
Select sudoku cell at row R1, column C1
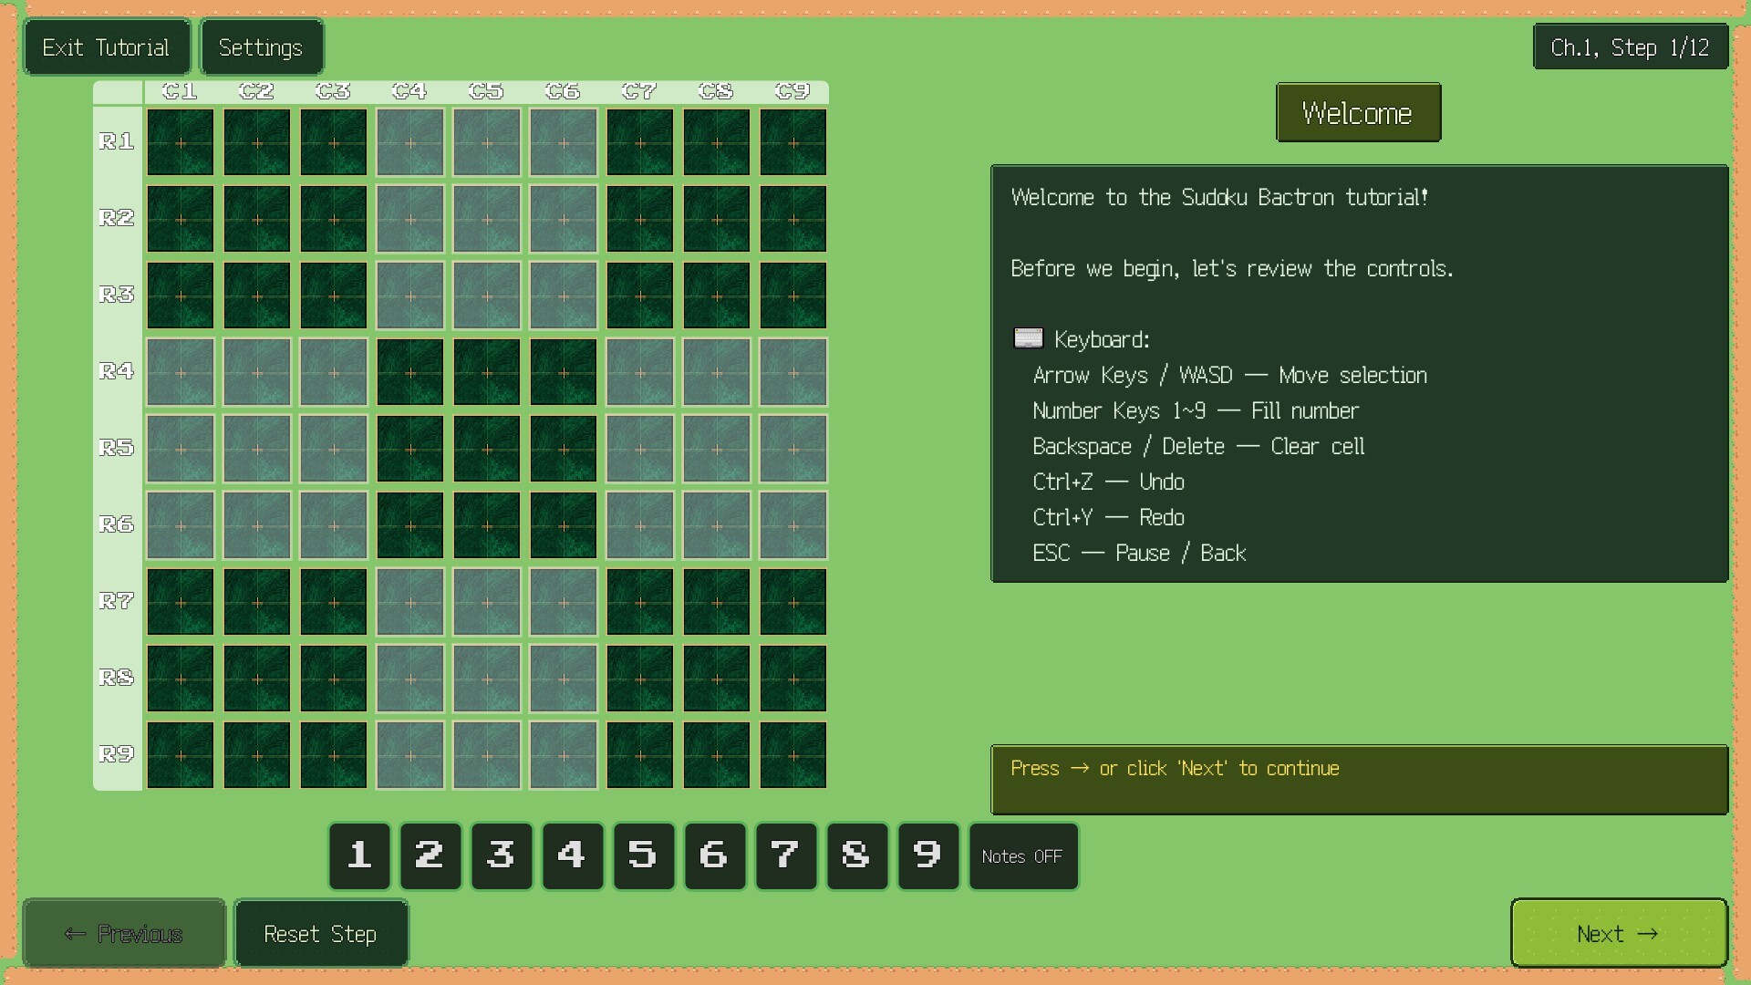[181, 142]
